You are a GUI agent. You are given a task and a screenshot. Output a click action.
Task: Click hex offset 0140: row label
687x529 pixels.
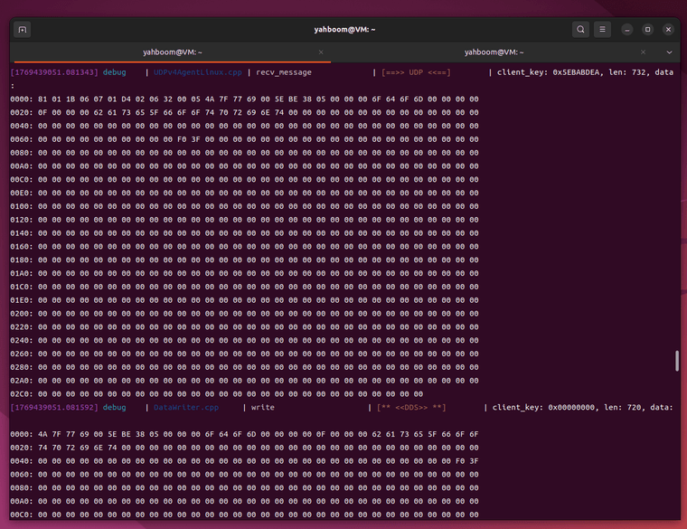click(22, 233)
